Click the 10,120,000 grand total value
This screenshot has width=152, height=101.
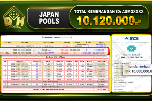pos(101,89)
